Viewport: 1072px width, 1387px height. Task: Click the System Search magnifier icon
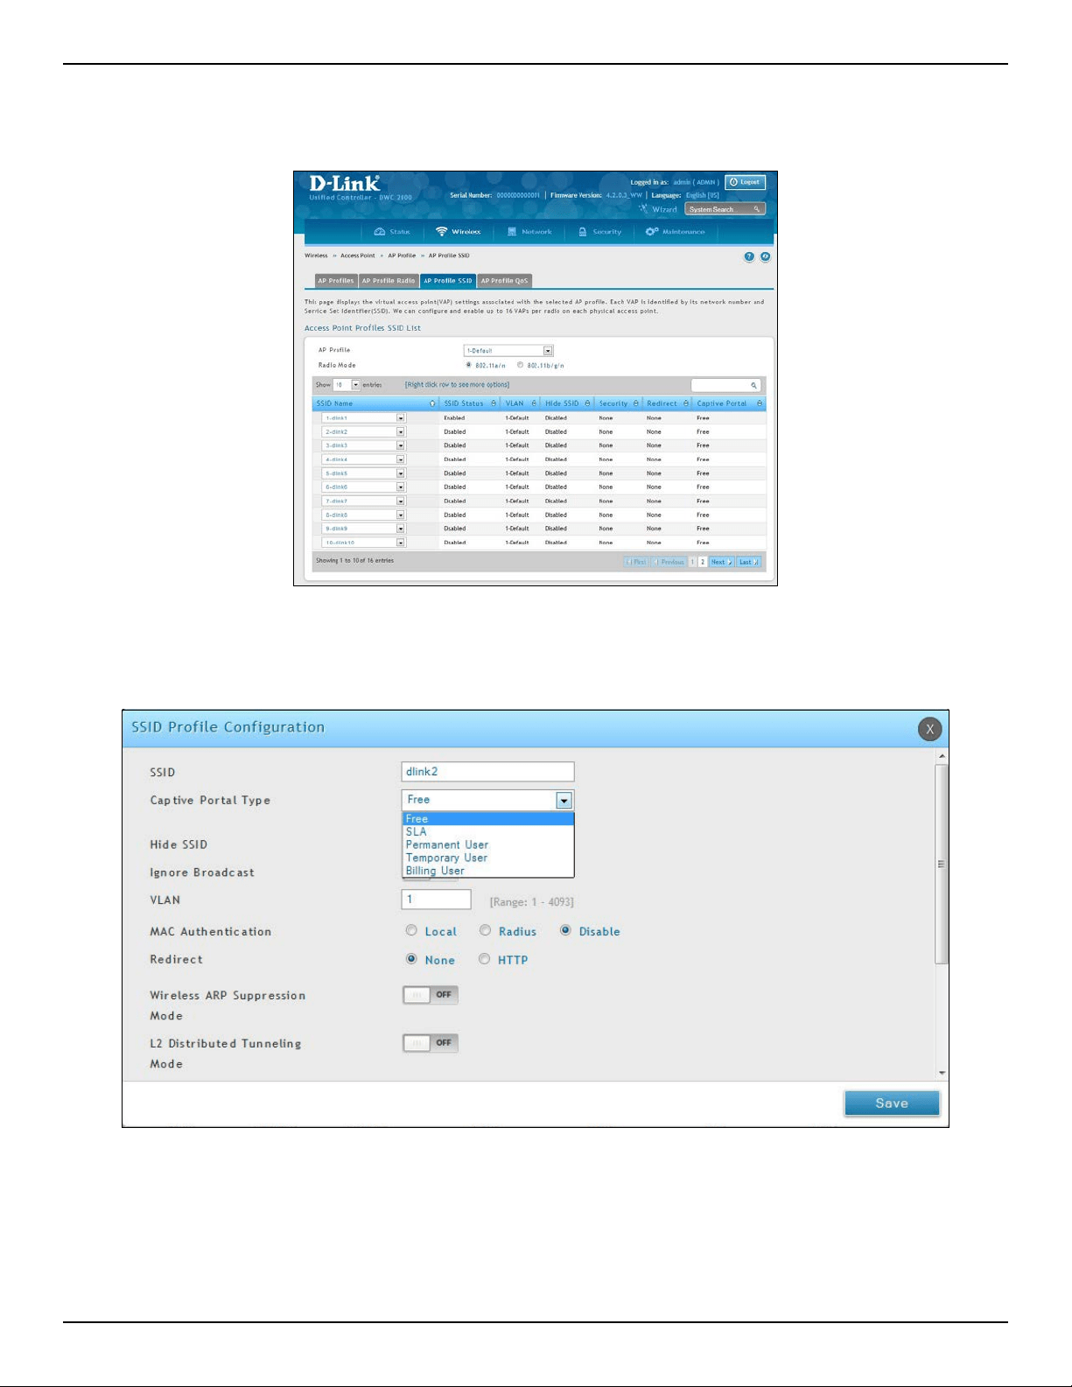tap(757, 209)
